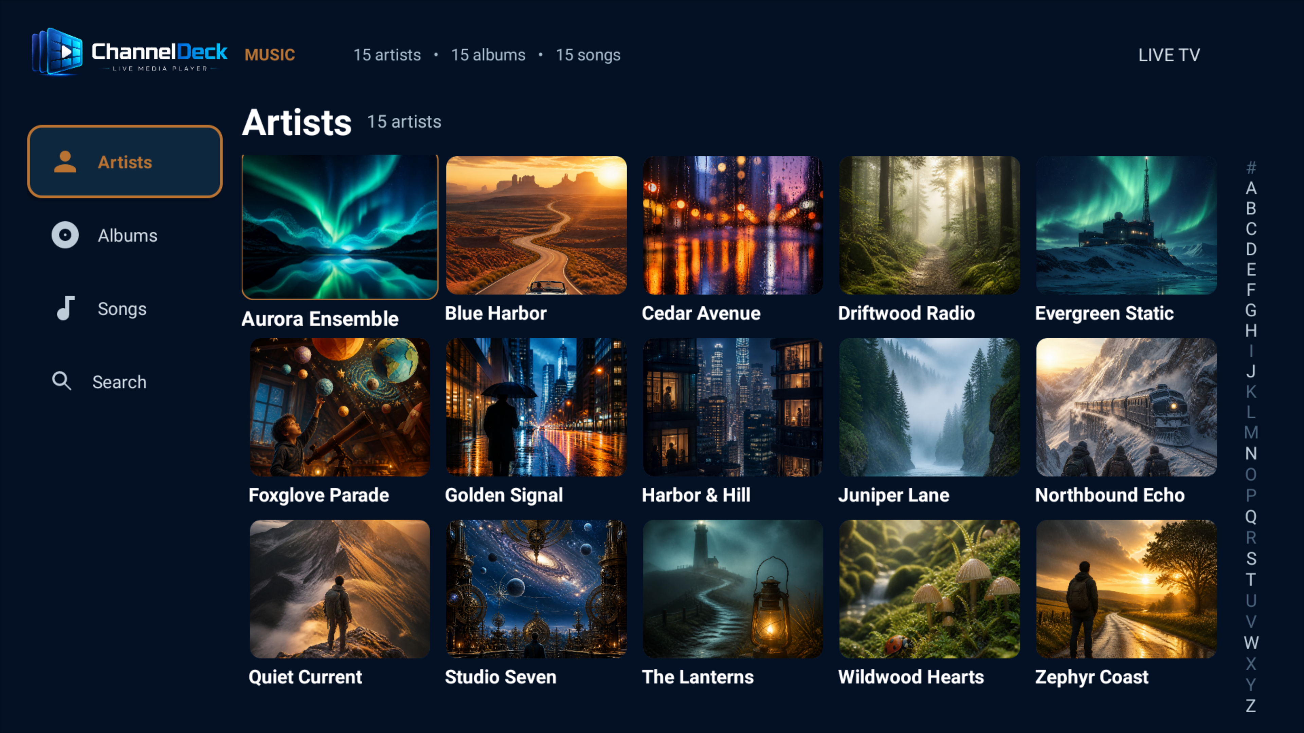Jump to letter C in index
The image size is (1304, 733).
[1251, 229]
